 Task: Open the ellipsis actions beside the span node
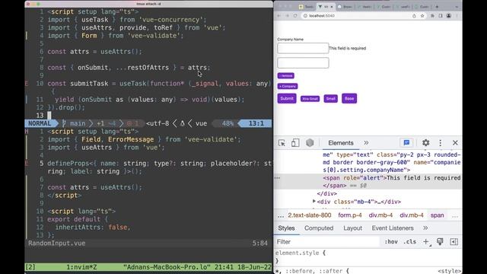[277, 178]
